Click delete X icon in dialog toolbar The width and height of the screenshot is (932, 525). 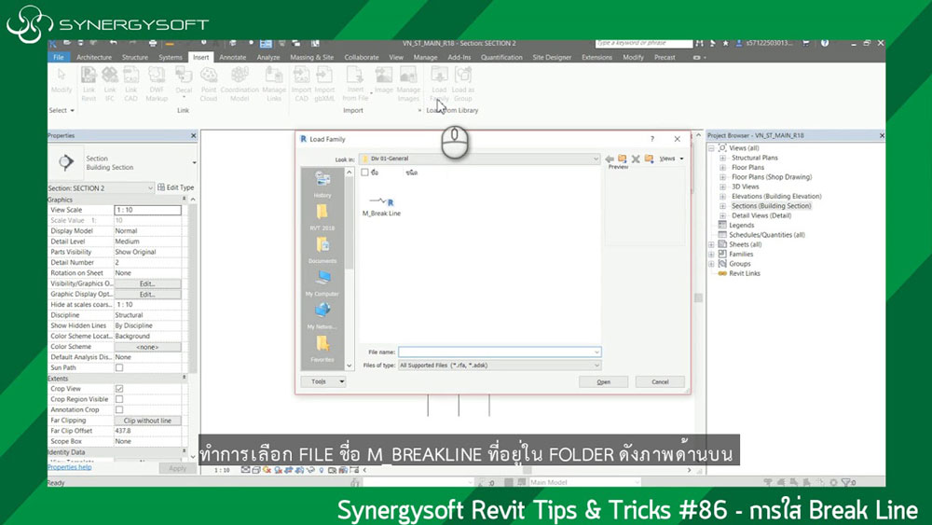pyautogui.click(x=636, y=159)
